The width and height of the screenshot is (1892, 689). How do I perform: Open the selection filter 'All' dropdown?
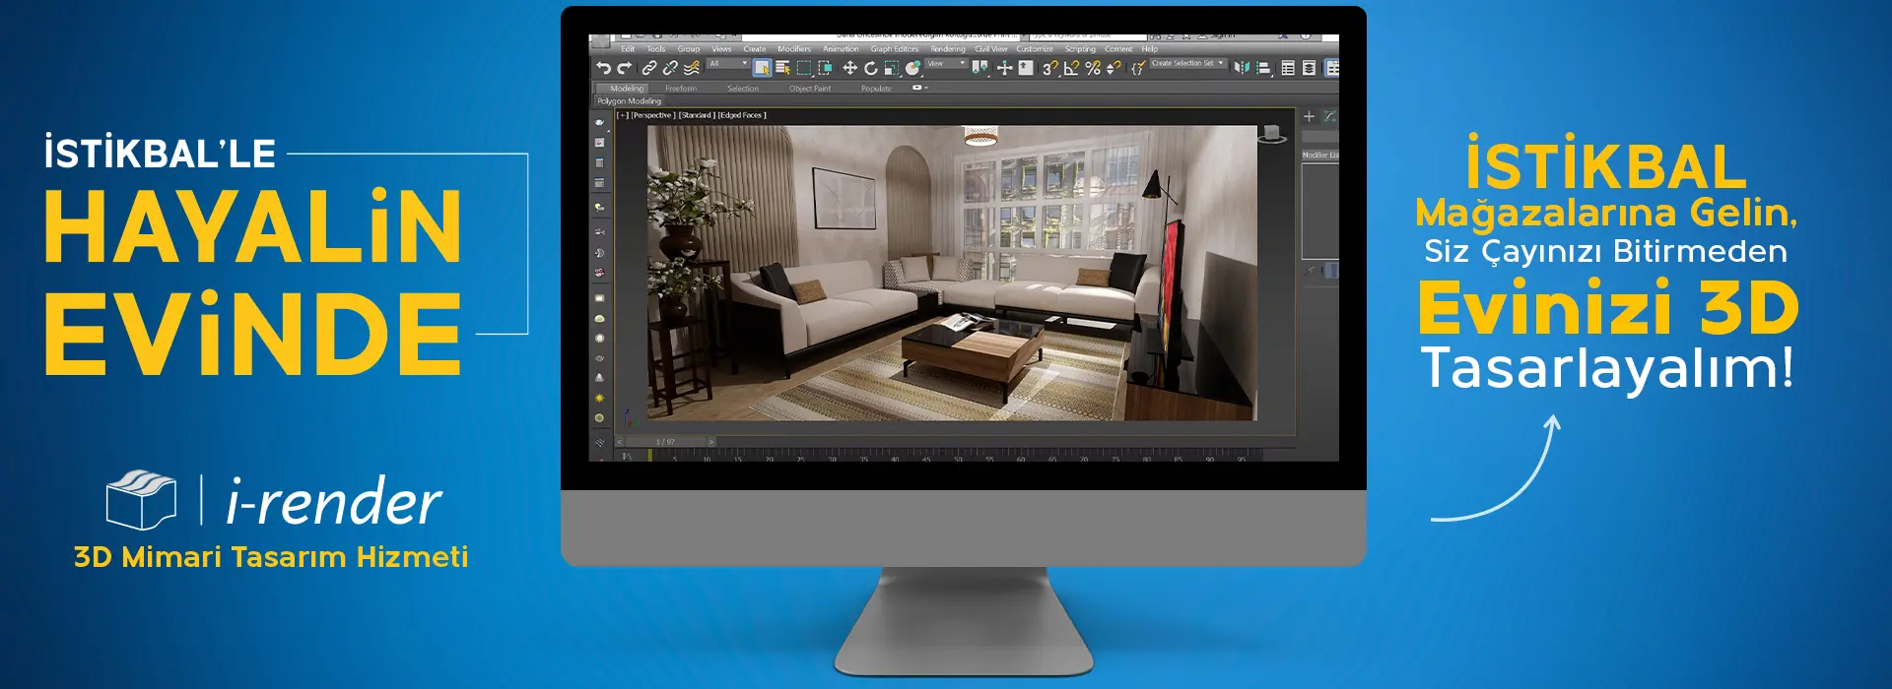point(728,64)
